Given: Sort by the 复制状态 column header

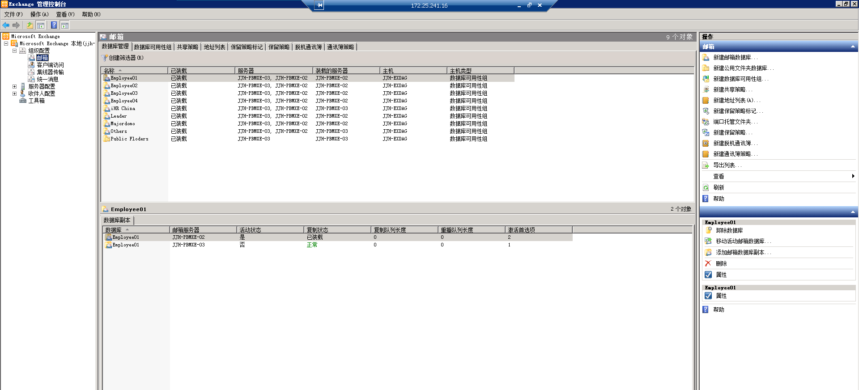Looking at the screenshot, I should pyautogui.click(x=337, y=230).
